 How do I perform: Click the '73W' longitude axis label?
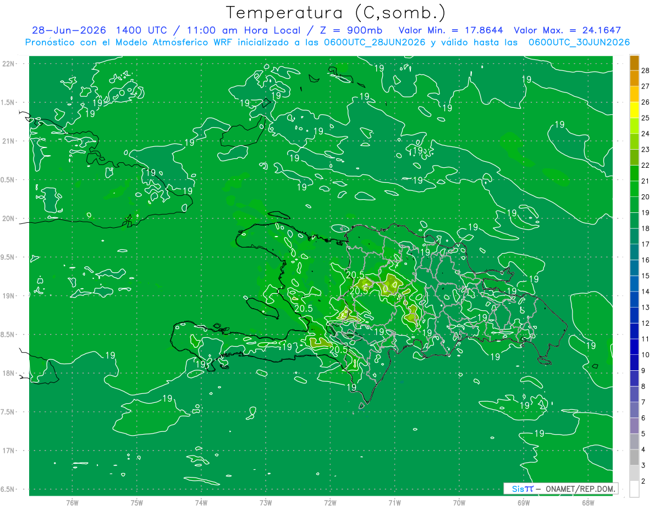pyautogui.click(x=266, y=503)
